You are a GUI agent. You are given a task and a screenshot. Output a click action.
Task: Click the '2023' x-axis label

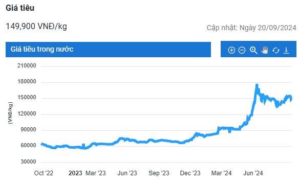coord(75,173)
